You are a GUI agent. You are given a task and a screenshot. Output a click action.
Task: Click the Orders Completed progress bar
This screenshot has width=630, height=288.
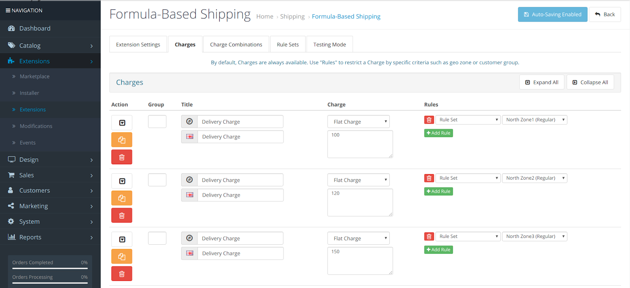coord(50,268)
